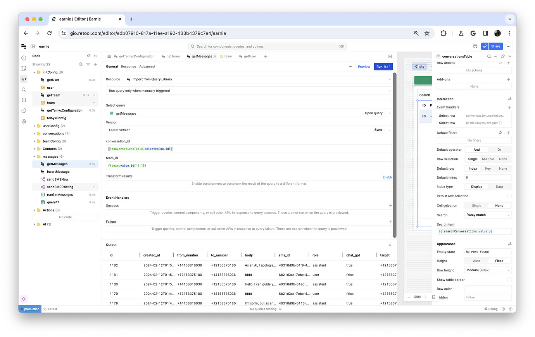Viewport: 535px width, 337px height.
Task: Collapse the initConfig folder
Action: tap(34, 72)
